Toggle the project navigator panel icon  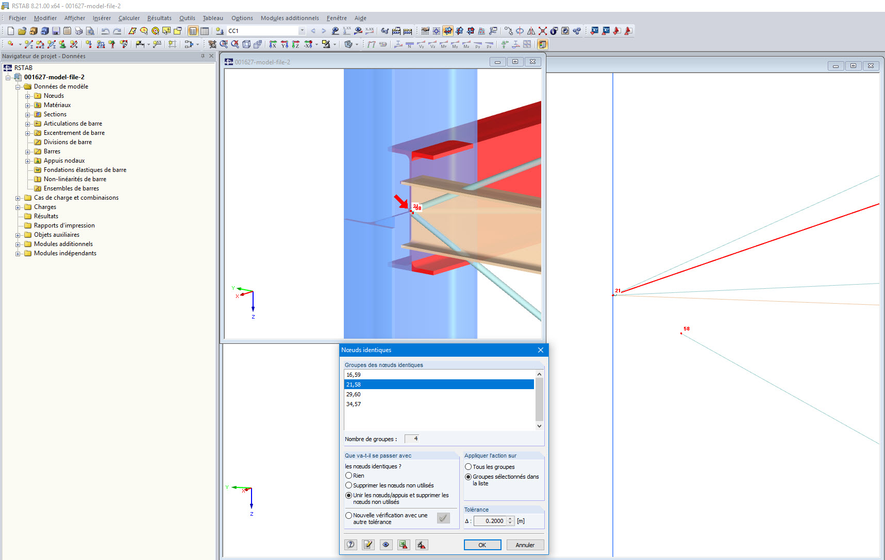[193, 31]
